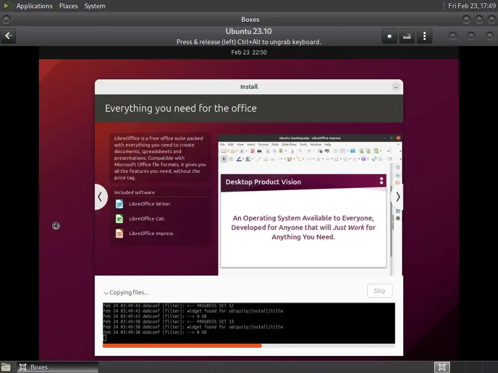Select the LibreOffice Impress label
Screen dimensions: 498x373
tap(151, 234)
